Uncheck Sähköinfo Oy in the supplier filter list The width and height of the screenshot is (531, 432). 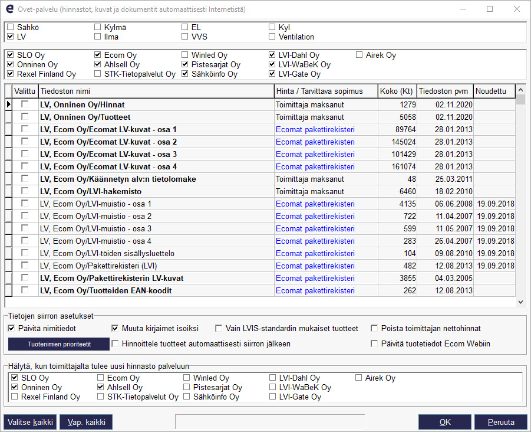184,74
